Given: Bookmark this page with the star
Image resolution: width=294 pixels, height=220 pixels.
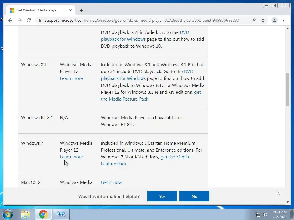Looking at the screenshot, I should 263,20.
